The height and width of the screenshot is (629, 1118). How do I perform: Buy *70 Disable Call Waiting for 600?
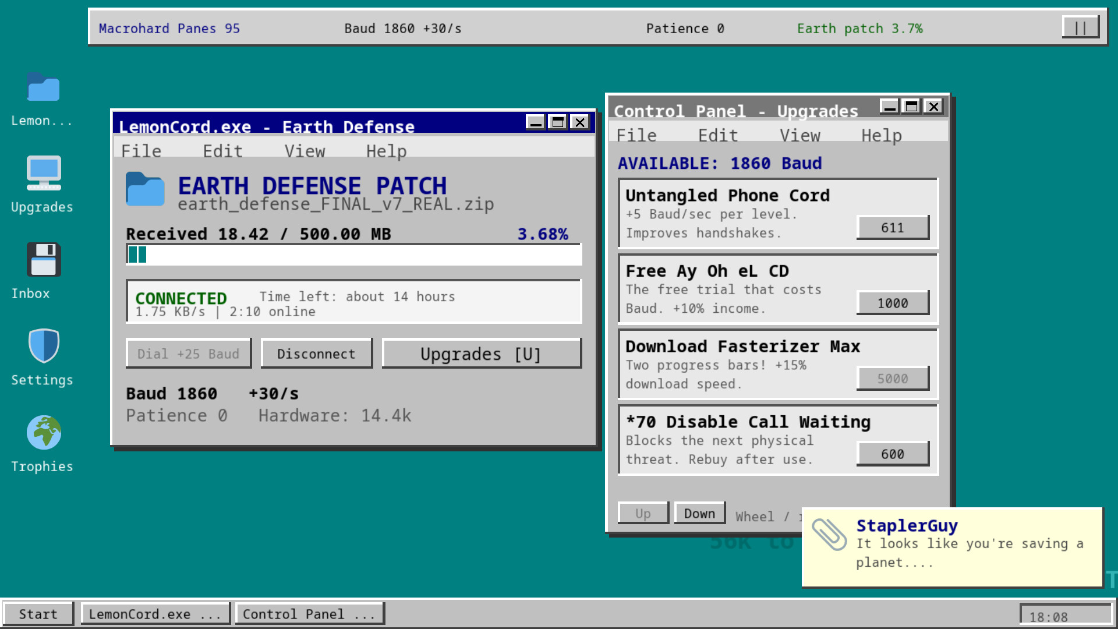pos(893,454)
